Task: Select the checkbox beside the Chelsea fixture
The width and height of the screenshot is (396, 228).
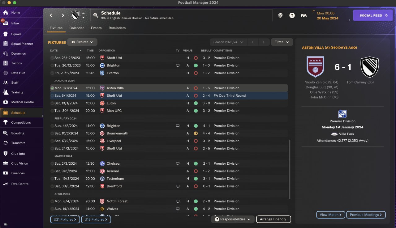Action: point(52,163)
